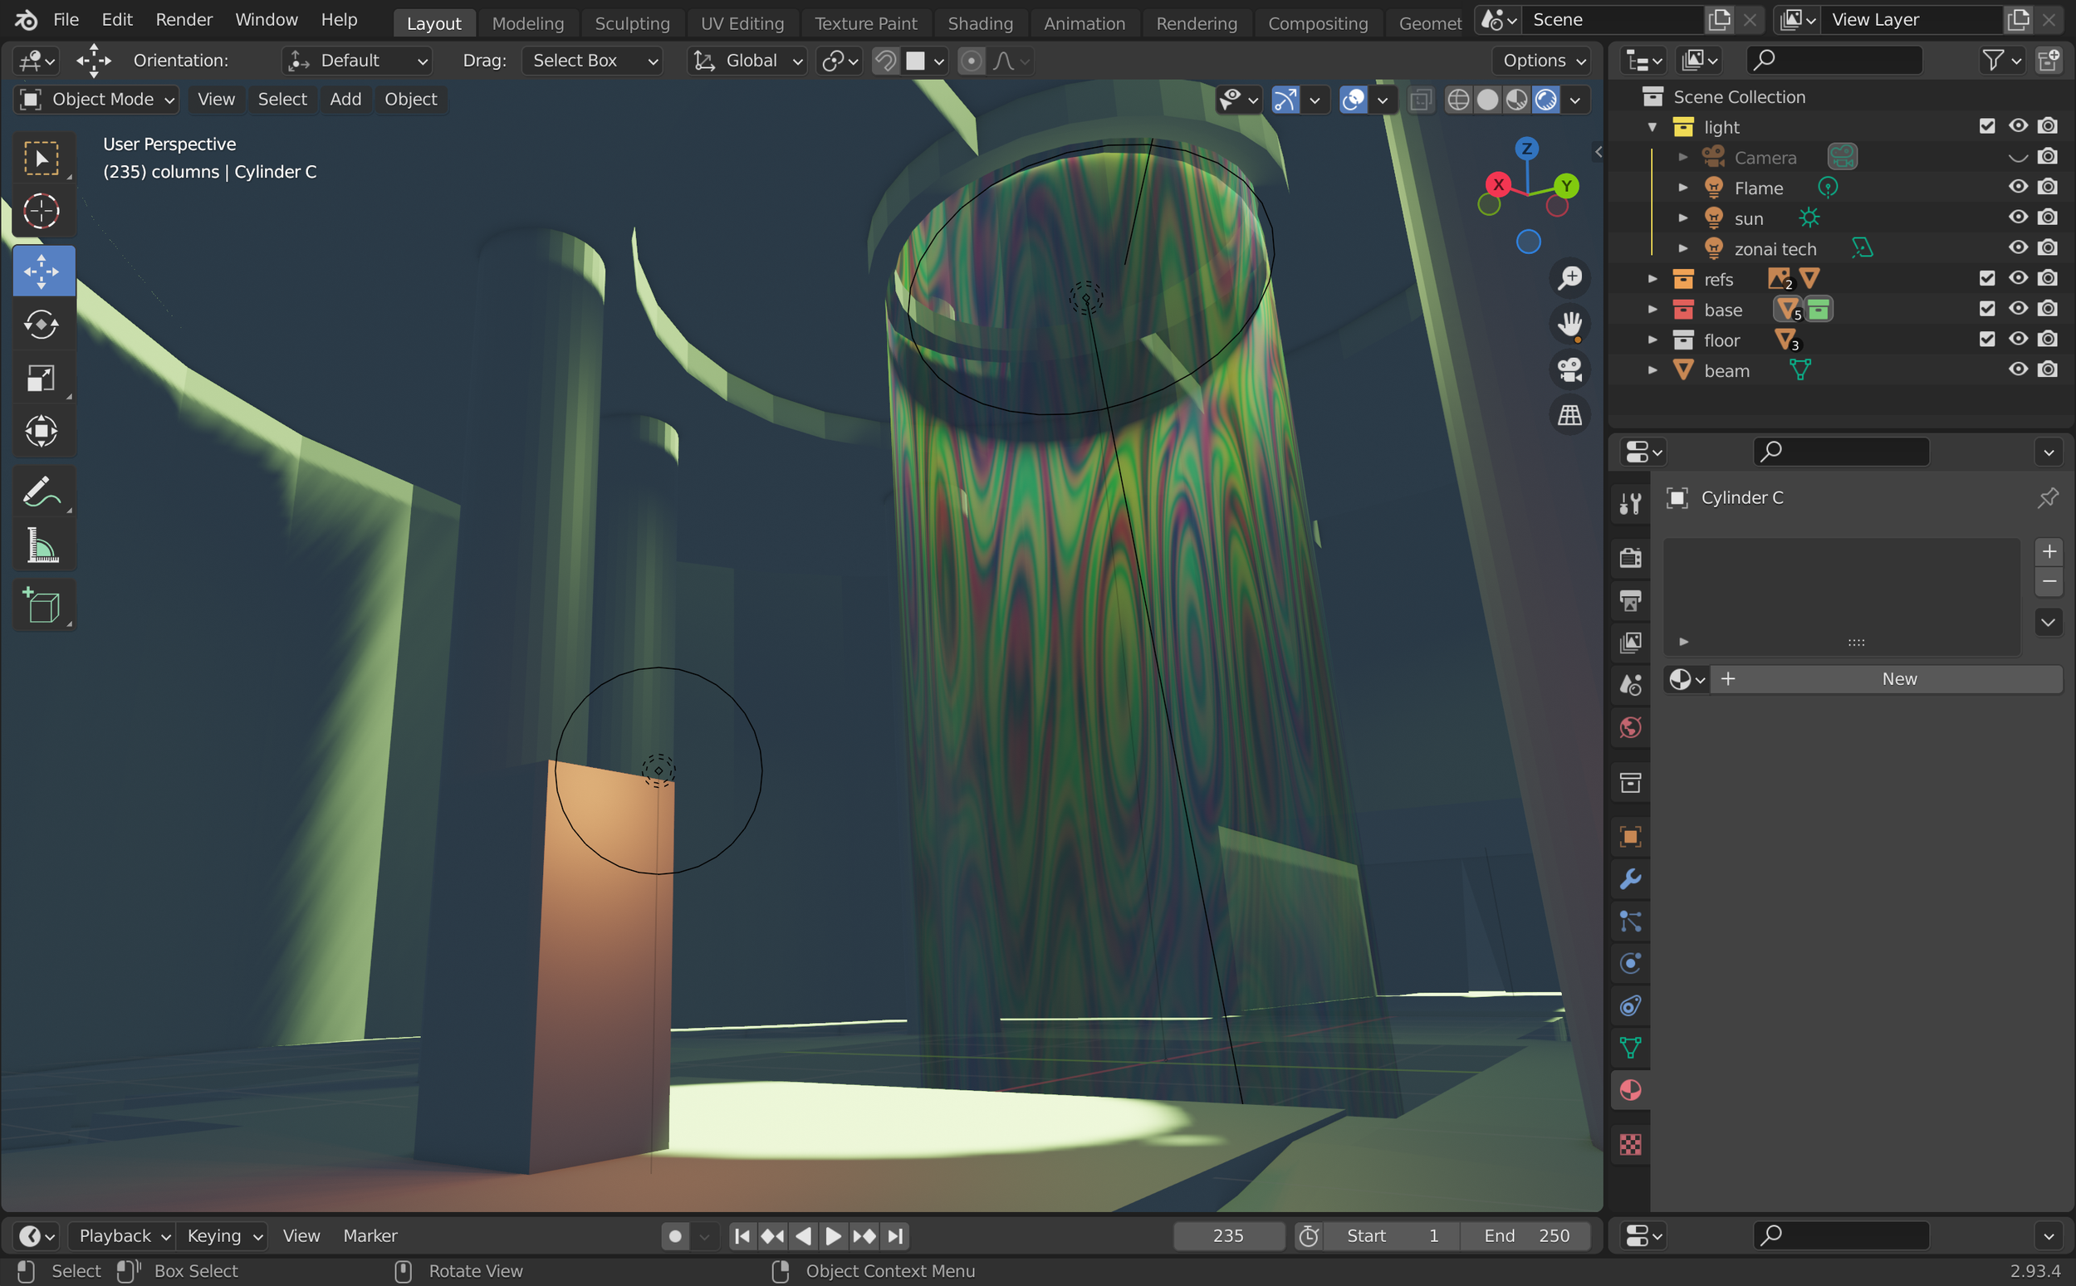
Task: Open the Material Properties tab
Action: coord(1630,1090)
